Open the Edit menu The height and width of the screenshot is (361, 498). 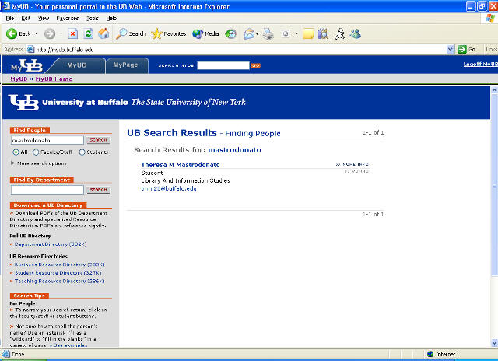[x=26, y=19]
